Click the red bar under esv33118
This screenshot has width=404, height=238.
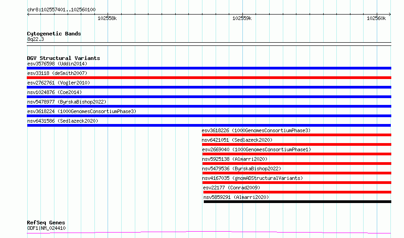click(209, 78)
